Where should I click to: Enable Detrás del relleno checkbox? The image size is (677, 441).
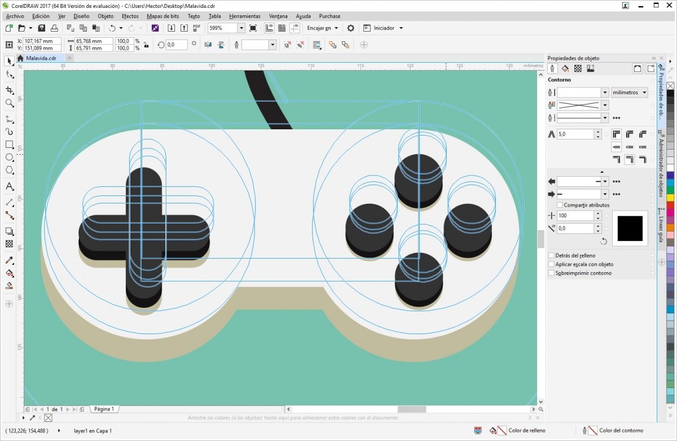click(551, 256)
